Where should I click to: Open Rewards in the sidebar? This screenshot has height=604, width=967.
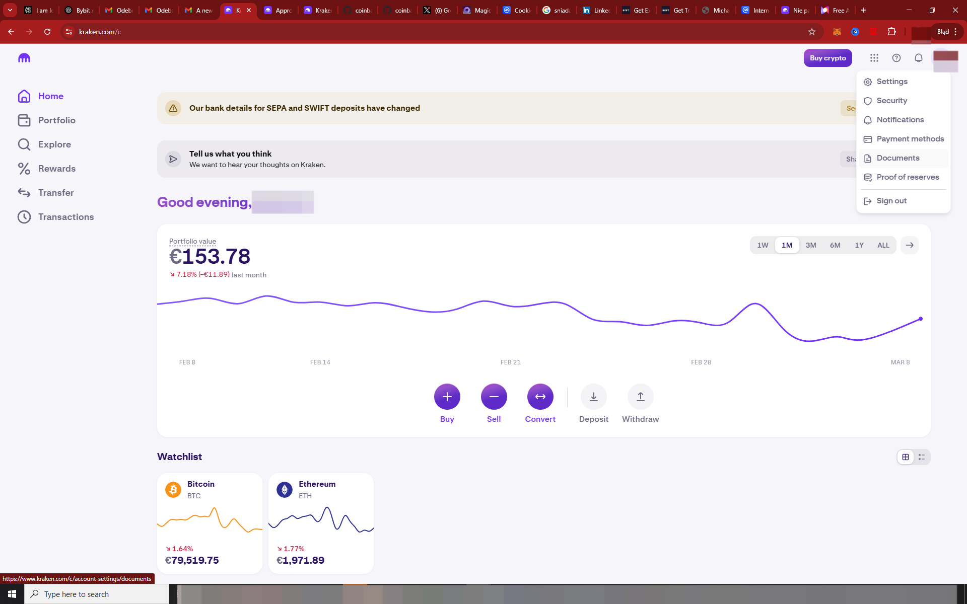coord(47,169)
